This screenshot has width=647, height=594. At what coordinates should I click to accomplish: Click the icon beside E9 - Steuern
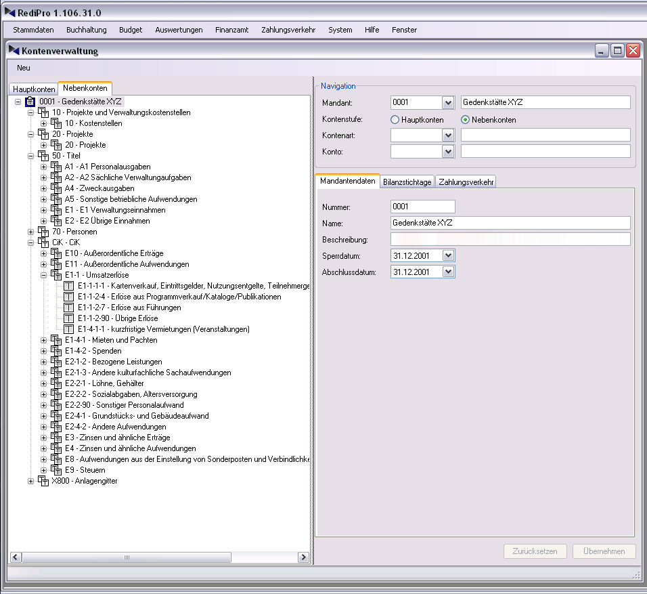pyautogui.click(x=56, y=470)
